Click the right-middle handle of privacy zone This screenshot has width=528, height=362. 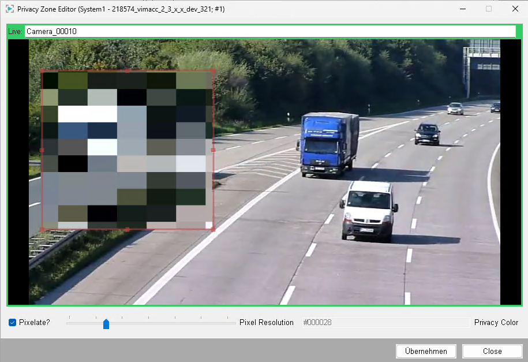213,150
